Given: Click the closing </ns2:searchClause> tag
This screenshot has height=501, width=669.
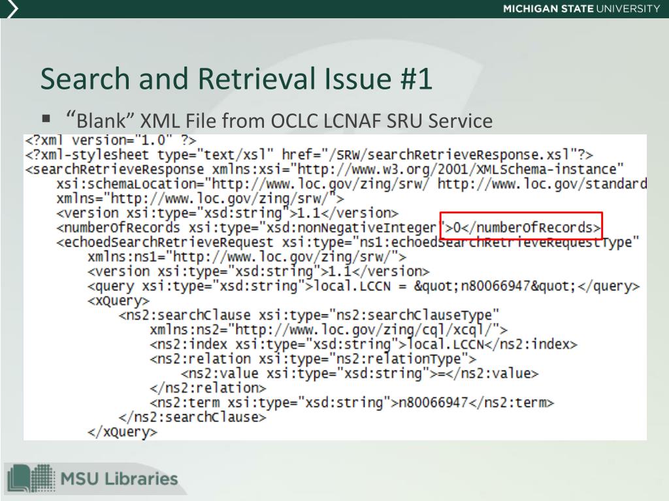Looking at the screenshot, I should pos(193,417).
